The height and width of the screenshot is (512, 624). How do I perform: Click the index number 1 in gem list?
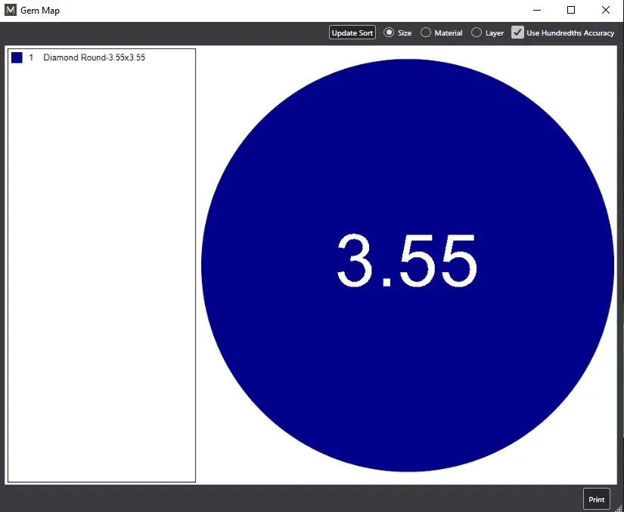pyautogui.click(x=31, y=57)
